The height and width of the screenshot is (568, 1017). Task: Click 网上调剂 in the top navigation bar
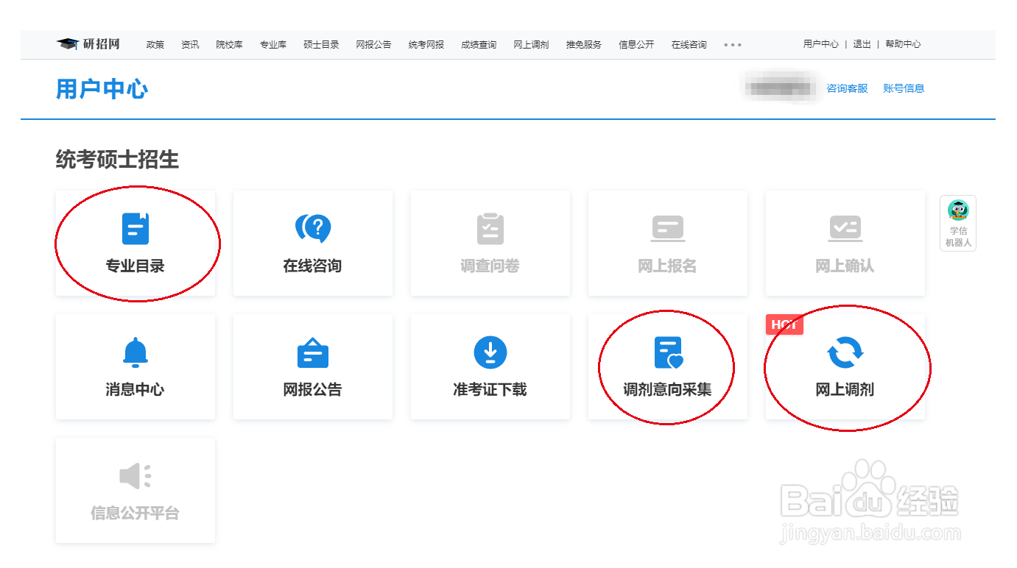click(531, 45)
